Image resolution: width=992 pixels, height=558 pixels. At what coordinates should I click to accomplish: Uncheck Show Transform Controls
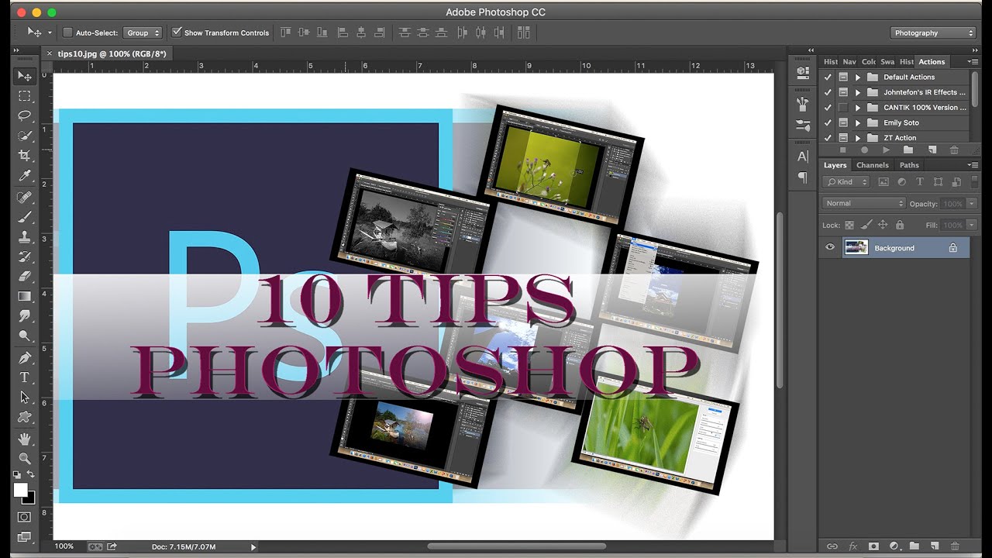[x=177, y=33]
